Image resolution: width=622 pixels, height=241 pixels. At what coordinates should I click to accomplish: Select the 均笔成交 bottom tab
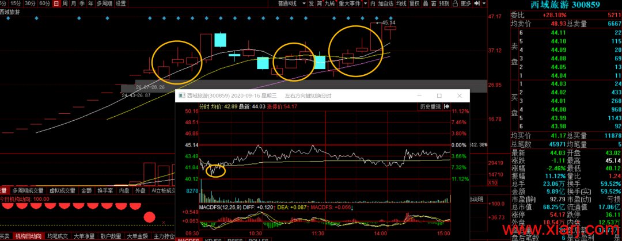(58, 236)
